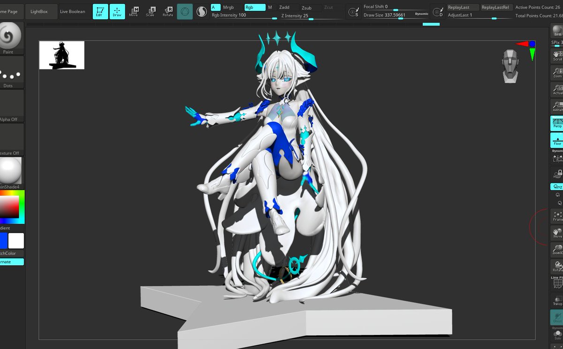Toggle Ghost transparency mode
The width and height of the screenshot is (563, 349).
point(557,318)
